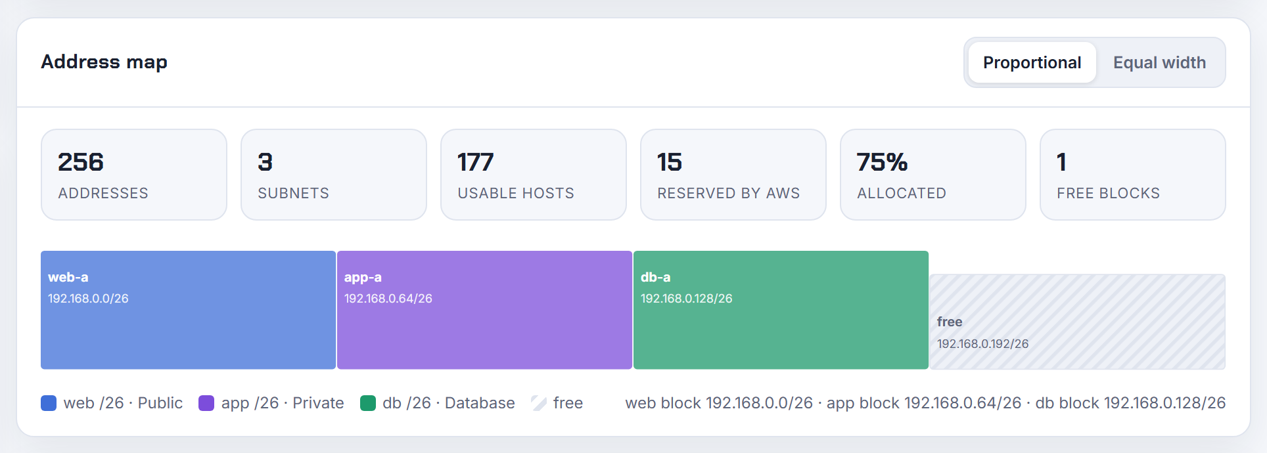Click the block summary text line
1267x453 pixels.
pyautogui.click(x=925, y=403)
